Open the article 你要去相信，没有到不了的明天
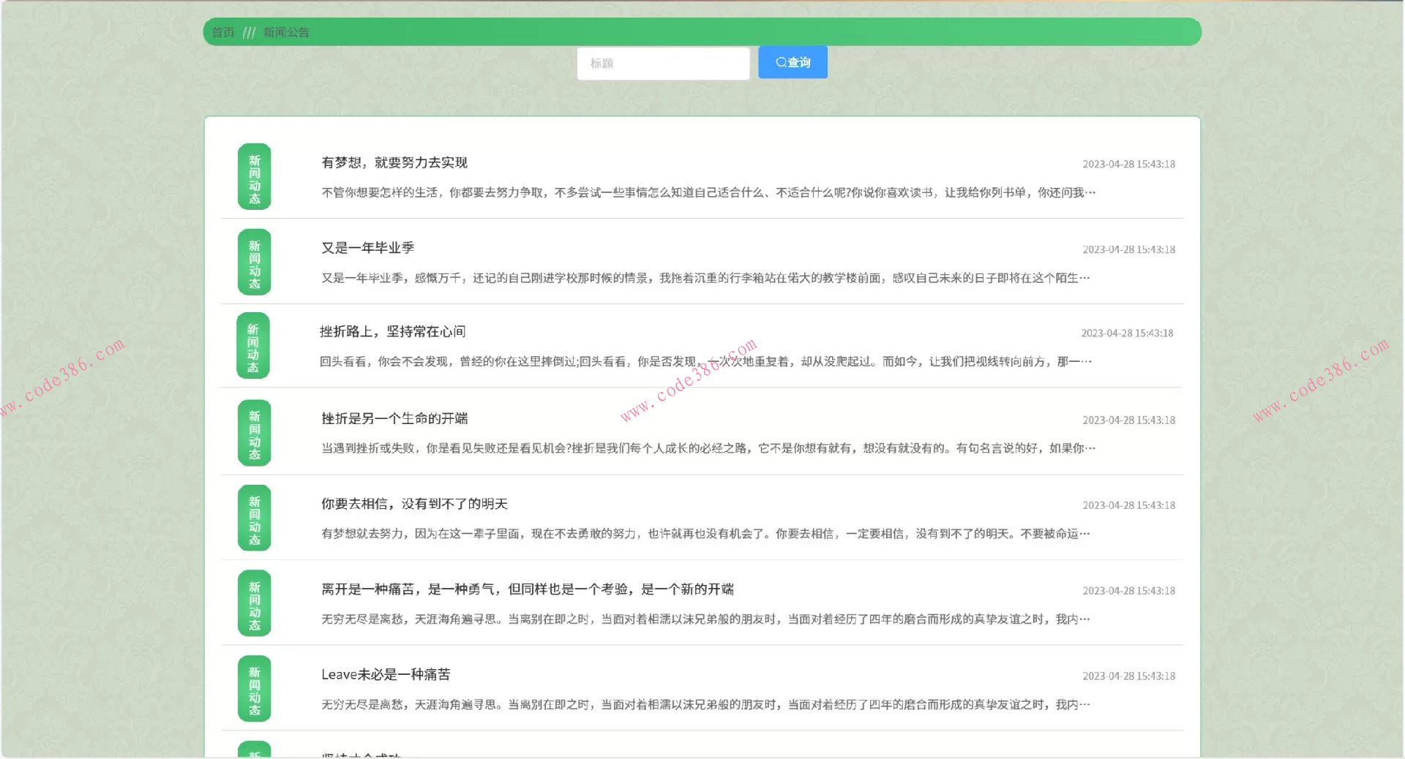This screenshot has height=759, width=1405. pos(414,504)
